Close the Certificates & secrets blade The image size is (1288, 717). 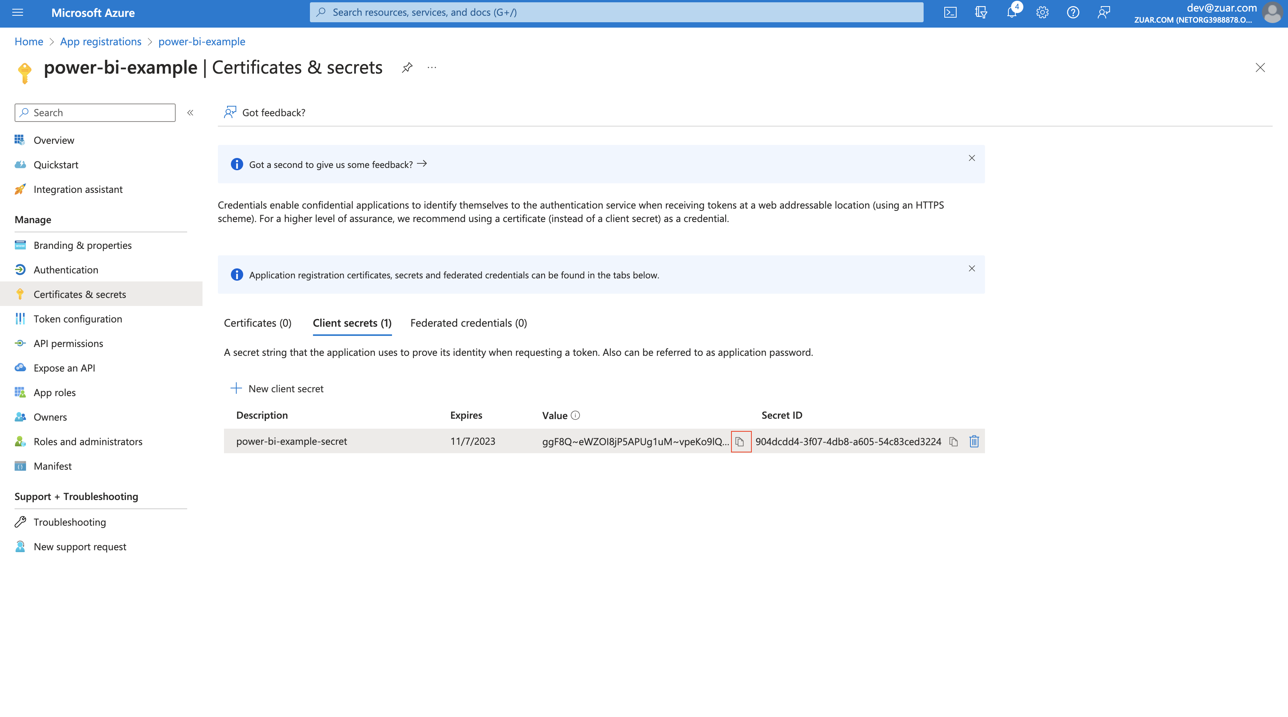(1260, 67)
